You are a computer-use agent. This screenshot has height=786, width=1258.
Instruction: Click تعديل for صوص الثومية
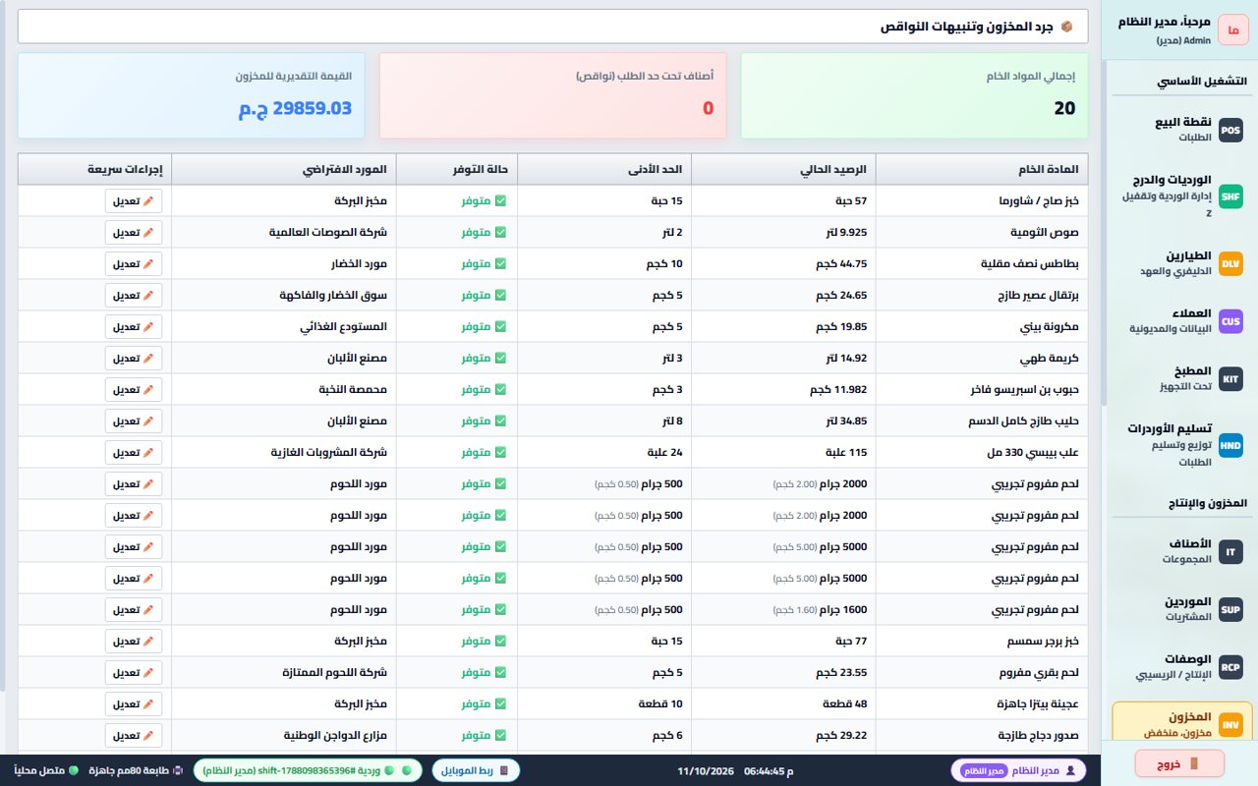[x=134, y=233]
